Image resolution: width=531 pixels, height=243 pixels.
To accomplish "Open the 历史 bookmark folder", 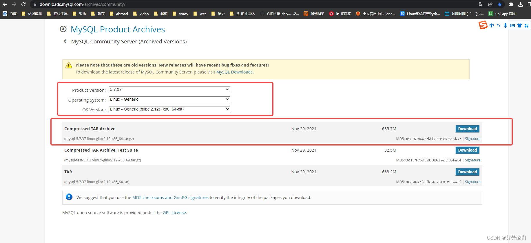I will (x=218, y=14).
